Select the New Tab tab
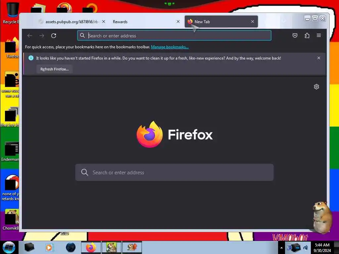Image resolution: width=339 pixels, height=254 pixels. (221, 21)
